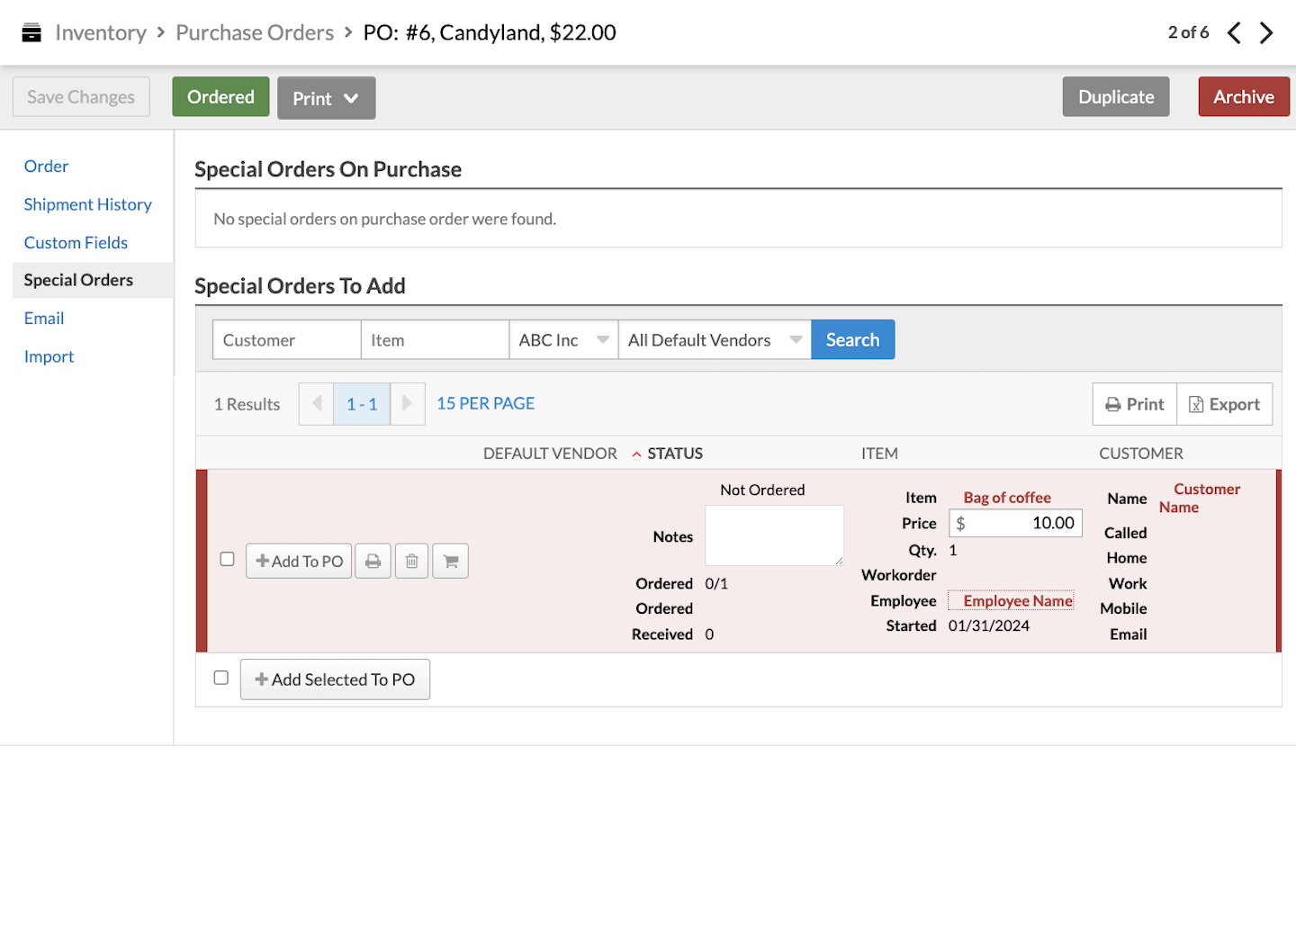Screen dimensions: 1296x945
Task: Switch to the Shipment History tab
Action: [87, 204]
